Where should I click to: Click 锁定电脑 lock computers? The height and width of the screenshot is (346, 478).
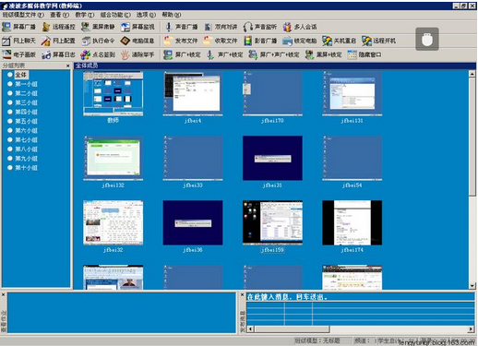pos(300,41)
